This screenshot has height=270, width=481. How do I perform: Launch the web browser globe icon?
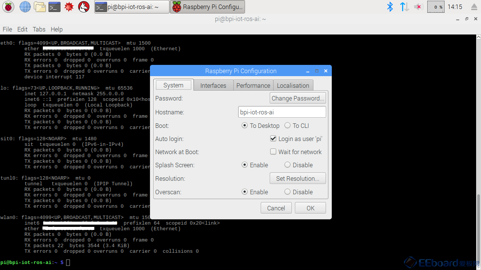(25, 7)
